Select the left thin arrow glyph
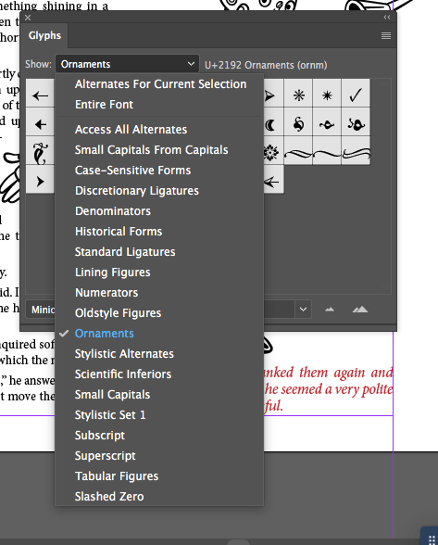 click(41, 95)
